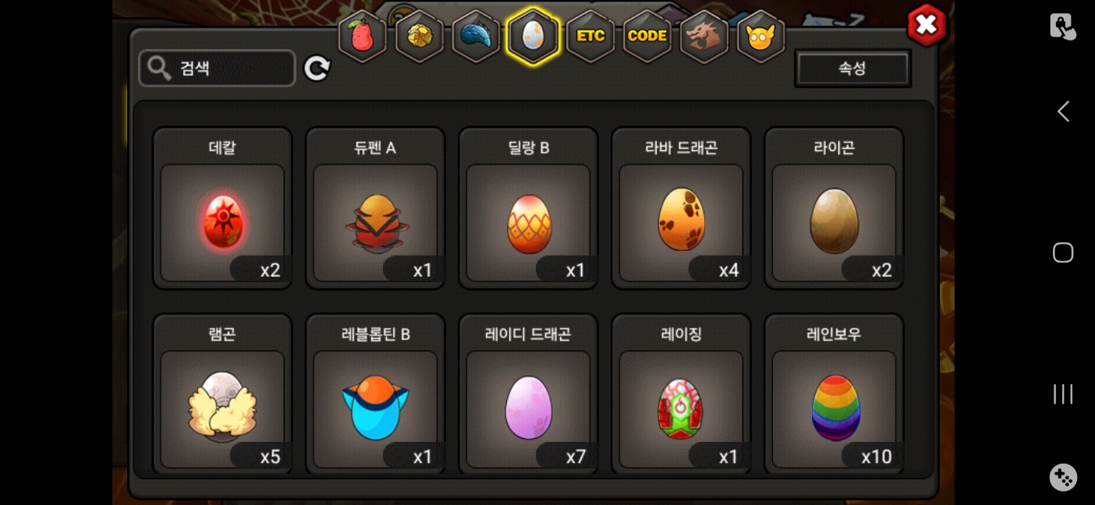
Task: Pick the 레이디 드래곤 pink egg
Action: [528, 394]
